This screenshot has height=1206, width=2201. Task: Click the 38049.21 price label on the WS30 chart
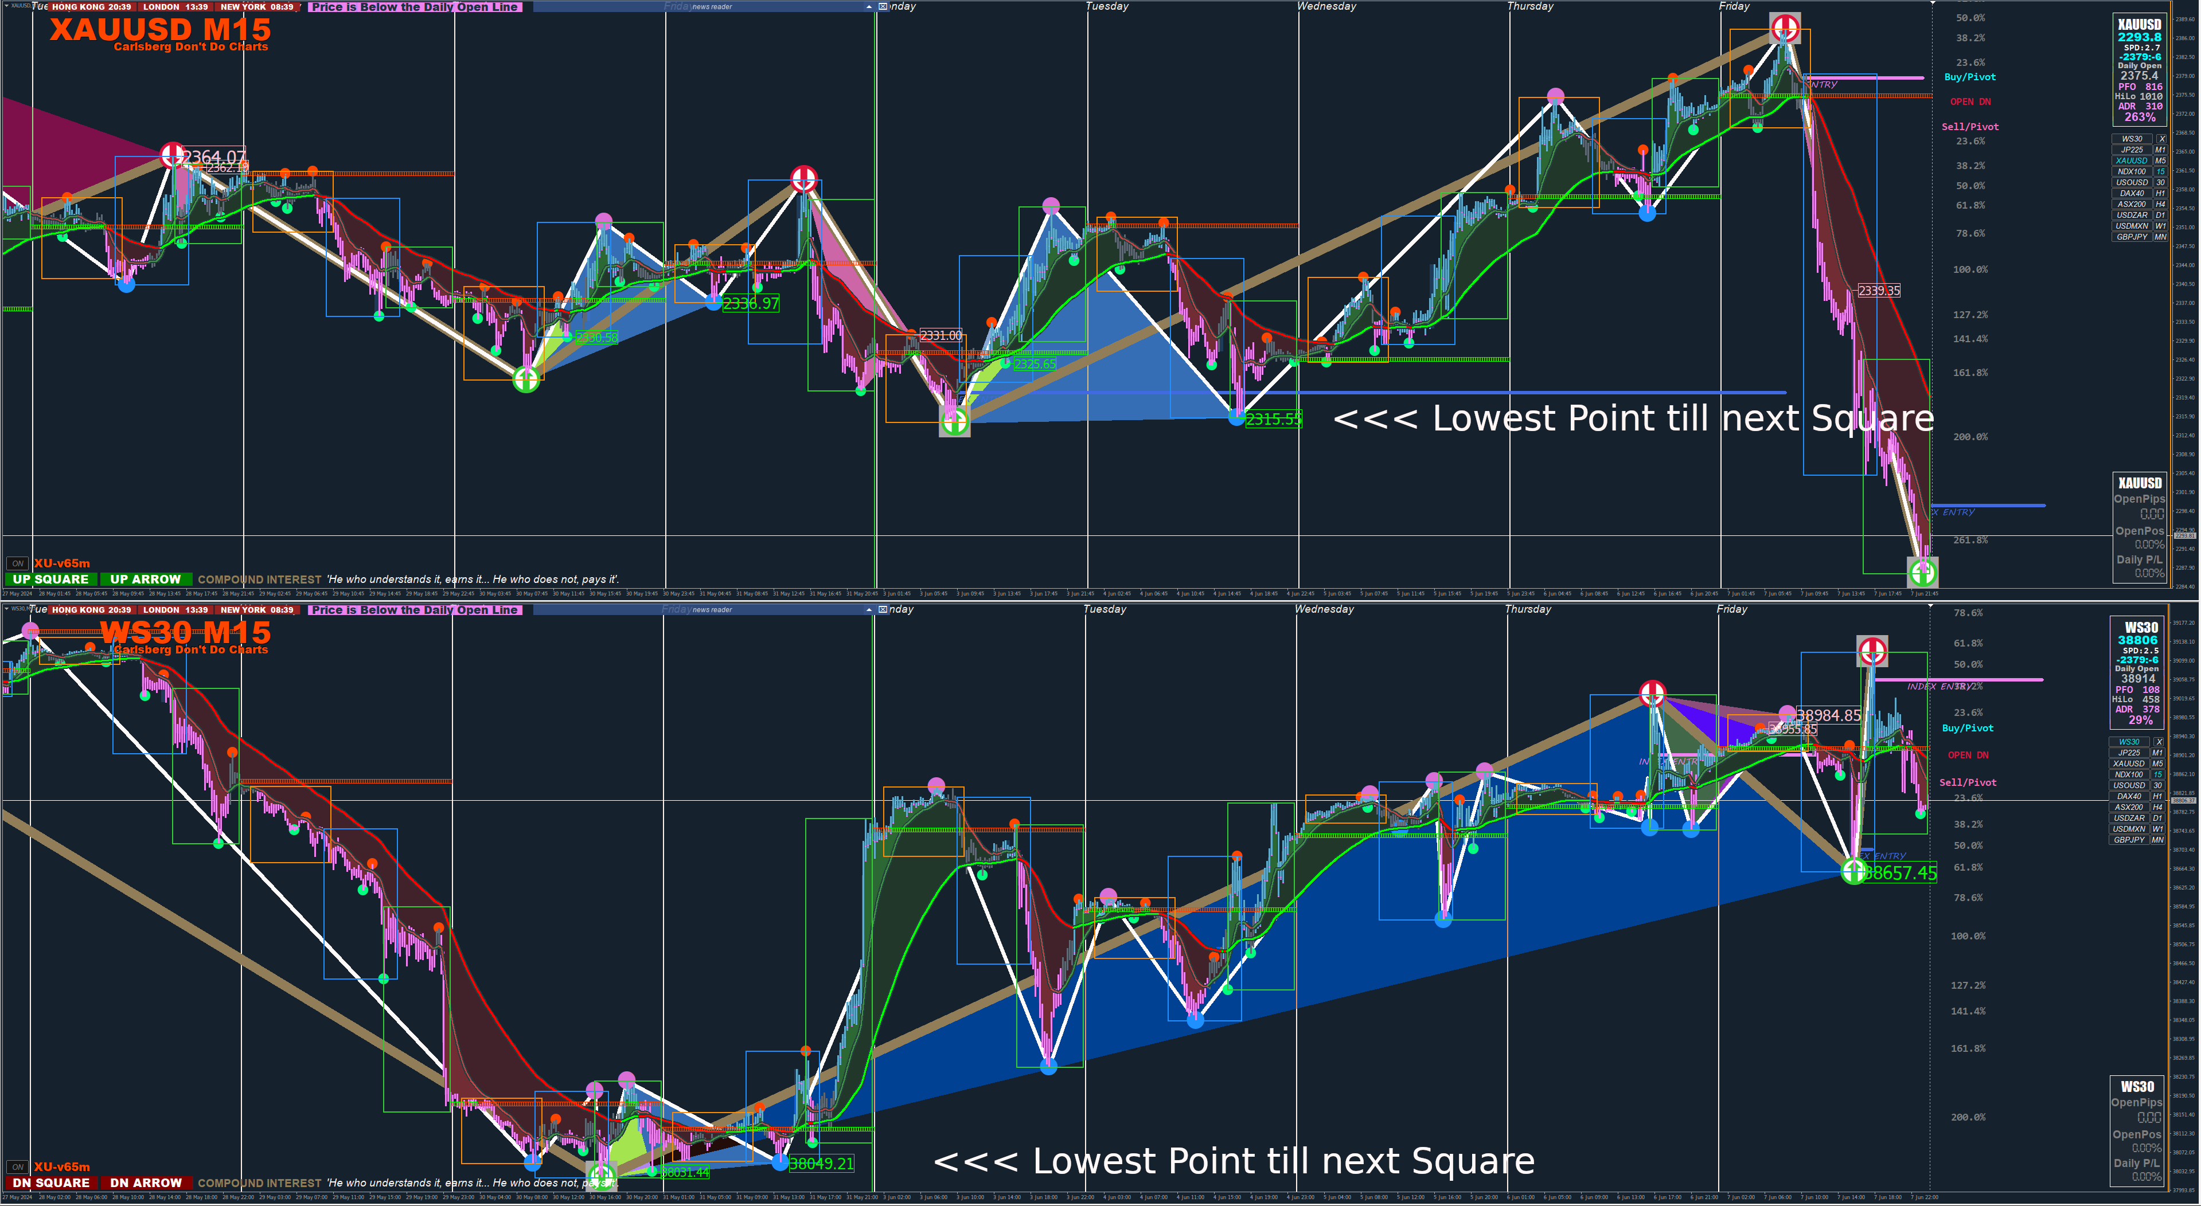pyautogui.click(x=821, y=1163)
